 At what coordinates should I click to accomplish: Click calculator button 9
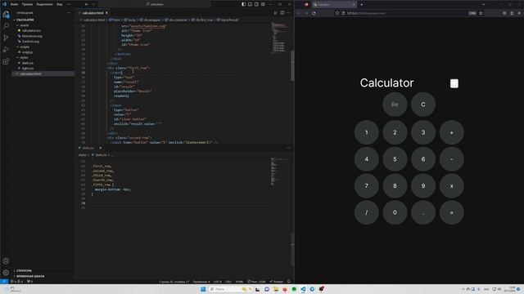pos(423,185)
